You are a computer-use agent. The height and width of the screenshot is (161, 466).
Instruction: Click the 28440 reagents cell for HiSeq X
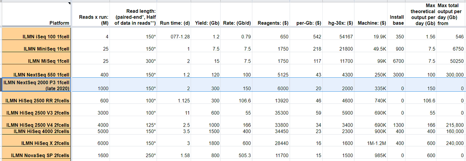click(x=271, y=141)
